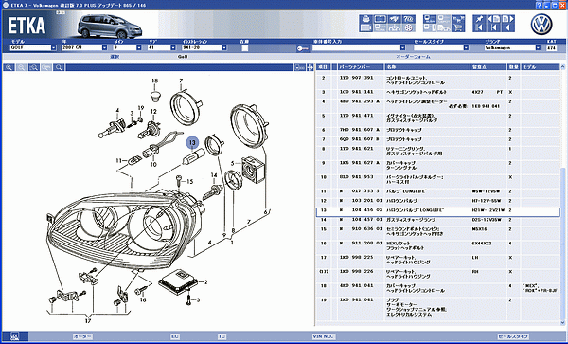
Task: Go to next illustration page arrow icon
Action: (508, 19)
